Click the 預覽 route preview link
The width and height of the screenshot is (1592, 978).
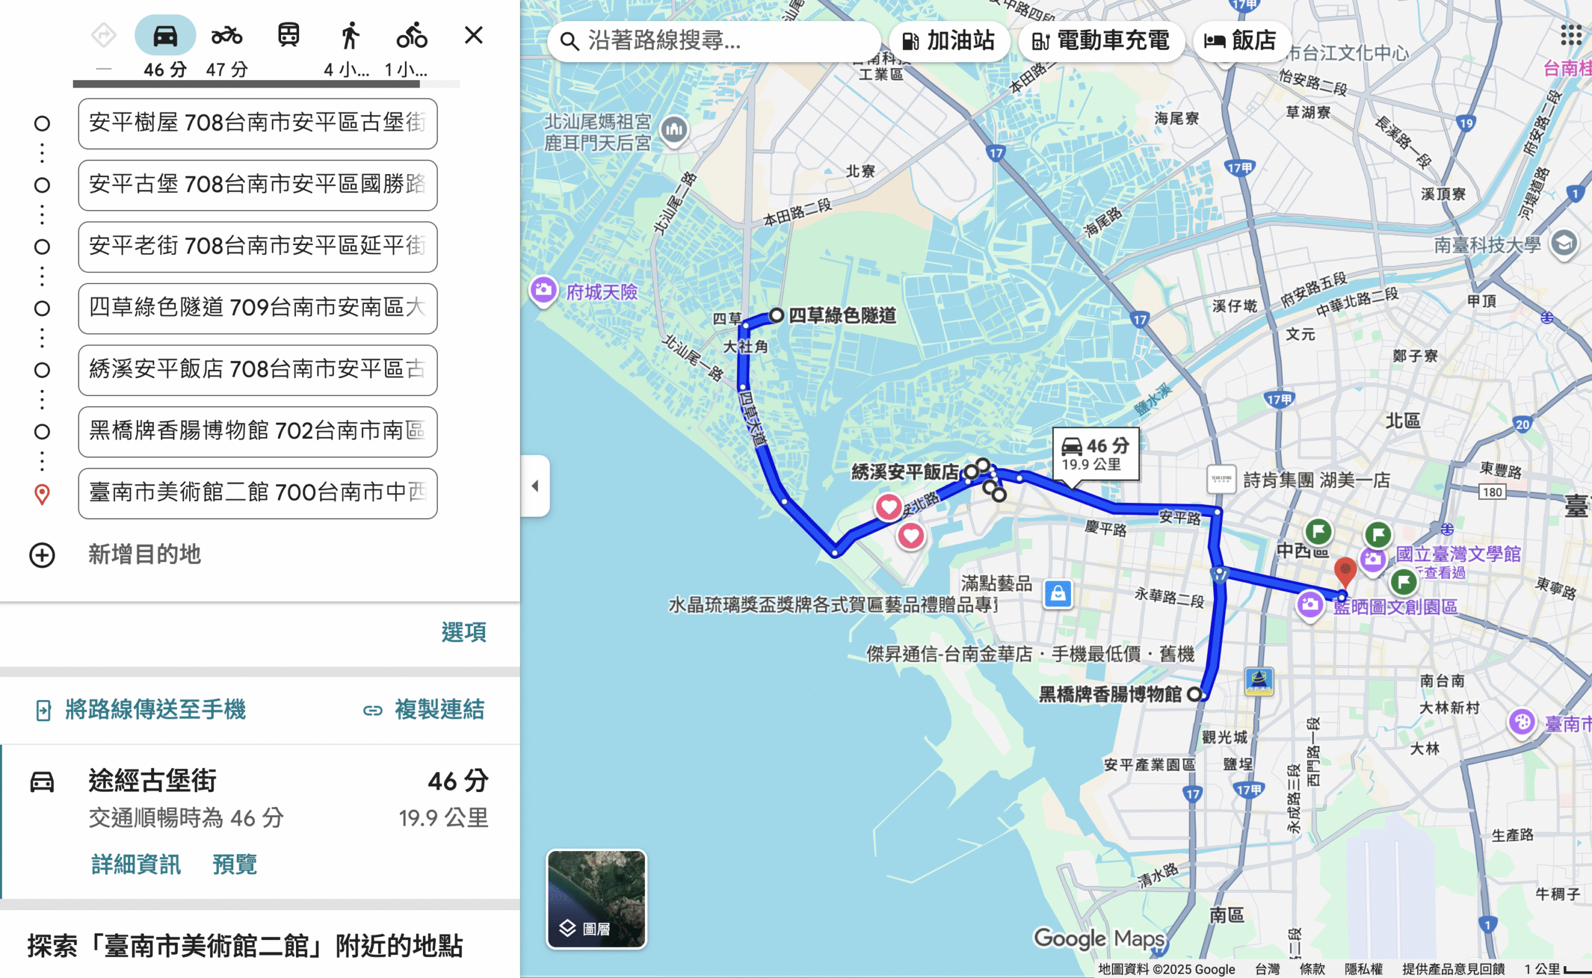(x=234, y=864)
